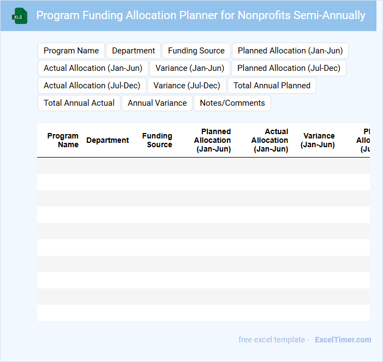Click the Variance (Jan-Jun) table header
Viewport: 383px width, 362px height.
(x=319, y=140)
